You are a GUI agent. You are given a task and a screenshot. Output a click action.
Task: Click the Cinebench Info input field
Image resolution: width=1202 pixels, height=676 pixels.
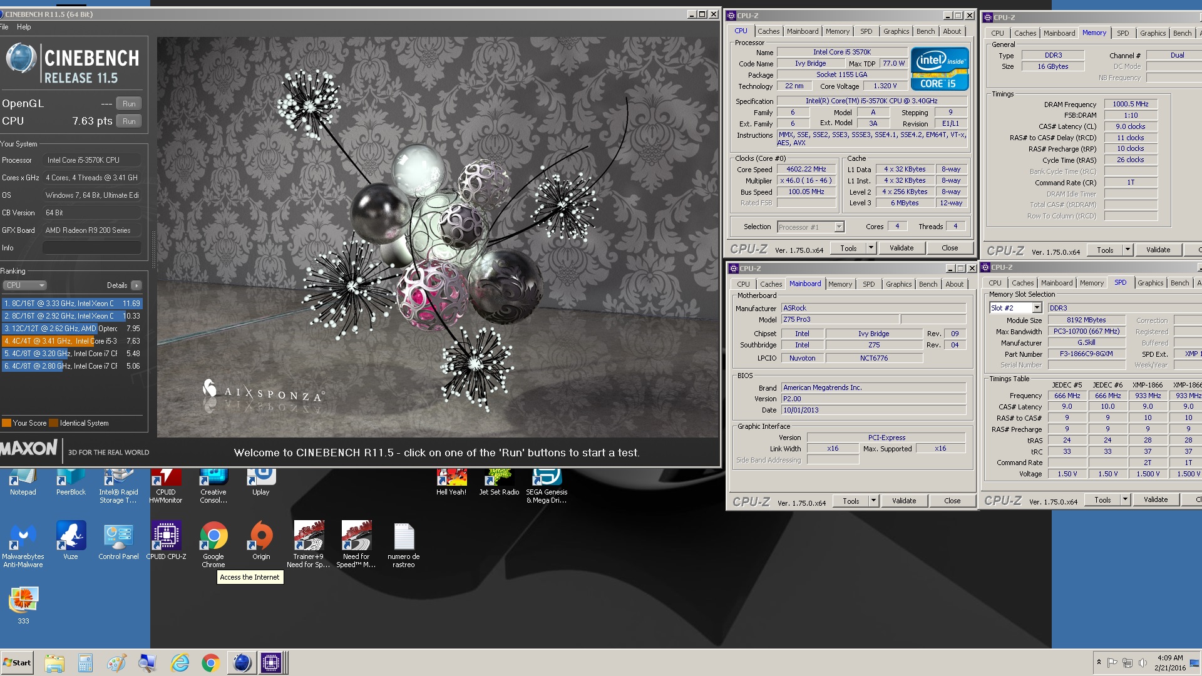point(92,248)
